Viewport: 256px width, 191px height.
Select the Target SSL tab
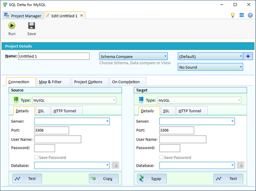pyautogui.click(x=168, y=111)
